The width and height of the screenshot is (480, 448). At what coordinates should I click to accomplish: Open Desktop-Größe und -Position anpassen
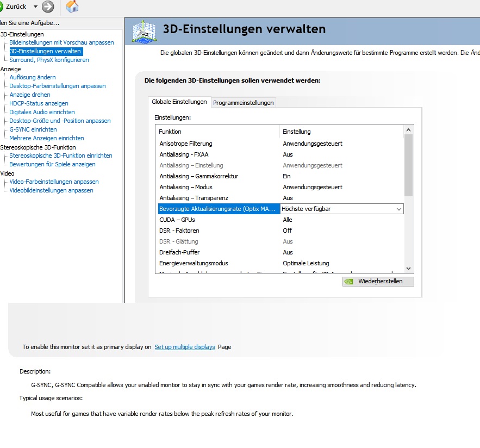click(x=60, y=121)
